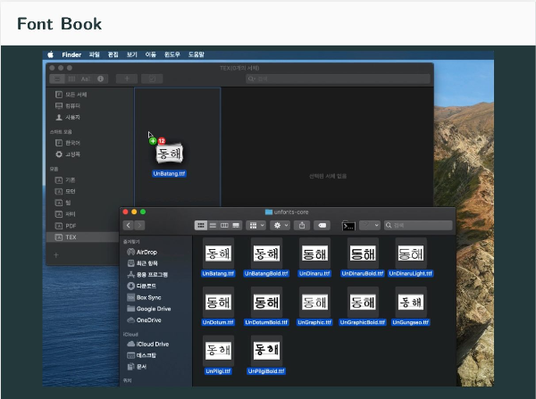Add new collection with sidebar plus
The image size is (536, 399).
tap(56, 255)
